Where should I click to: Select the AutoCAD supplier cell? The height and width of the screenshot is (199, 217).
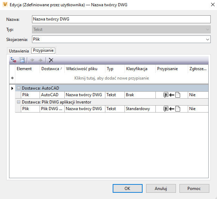(52, 95)
